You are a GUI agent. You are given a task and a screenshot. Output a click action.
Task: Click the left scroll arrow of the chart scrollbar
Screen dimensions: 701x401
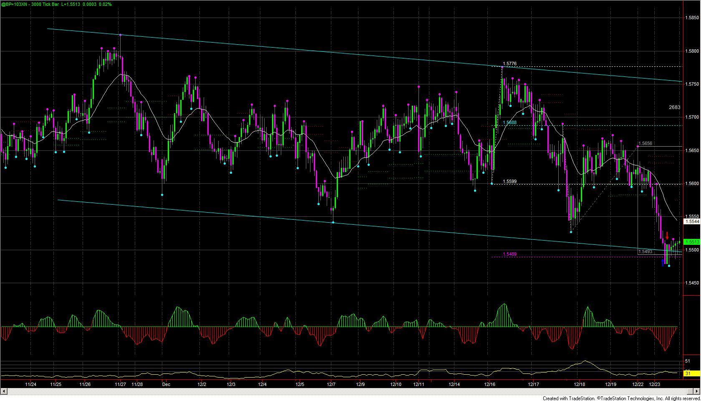click(x=4, y=391)
